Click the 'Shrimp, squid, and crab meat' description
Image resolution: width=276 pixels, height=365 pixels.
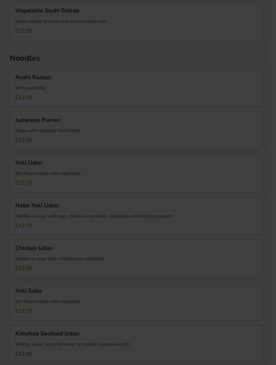[72, 344]
